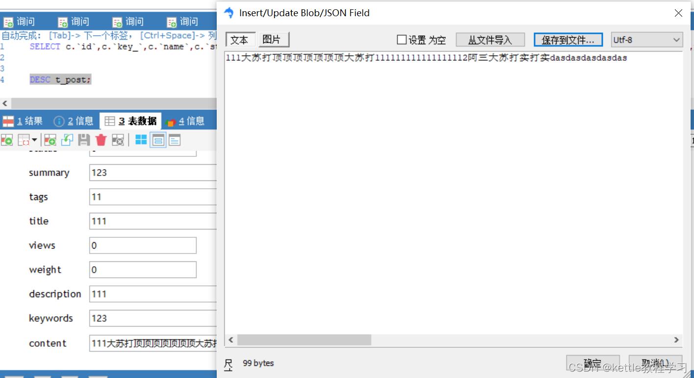Click the keywords field label
The height and width of the screenshot is (378, 694).
coord(51,318)
